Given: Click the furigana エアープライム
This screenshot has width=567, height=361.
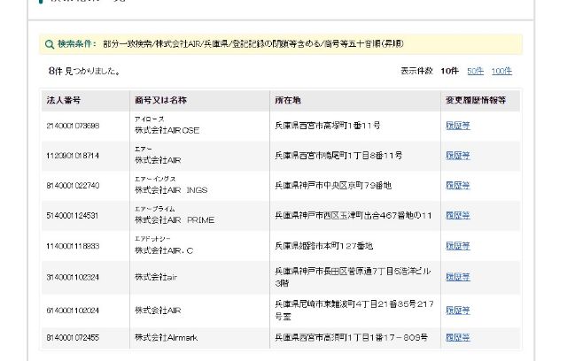Looking at the screenshot, I should coord(155,209).
